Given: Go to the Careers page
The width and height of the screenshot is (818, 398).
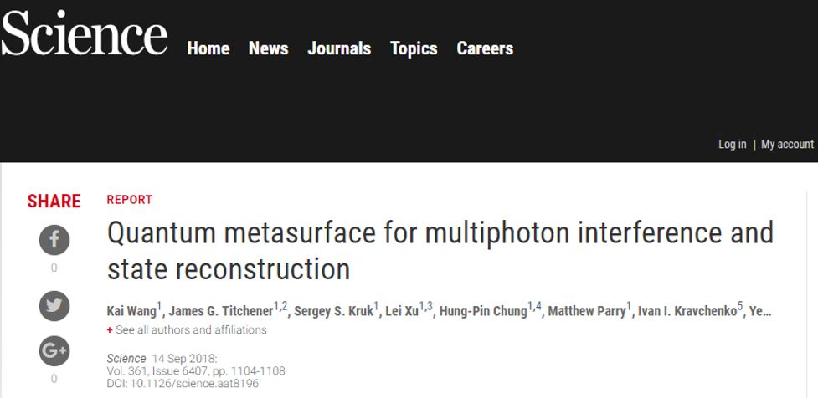Looking at the screenshot, I should [x=485, y=48].
